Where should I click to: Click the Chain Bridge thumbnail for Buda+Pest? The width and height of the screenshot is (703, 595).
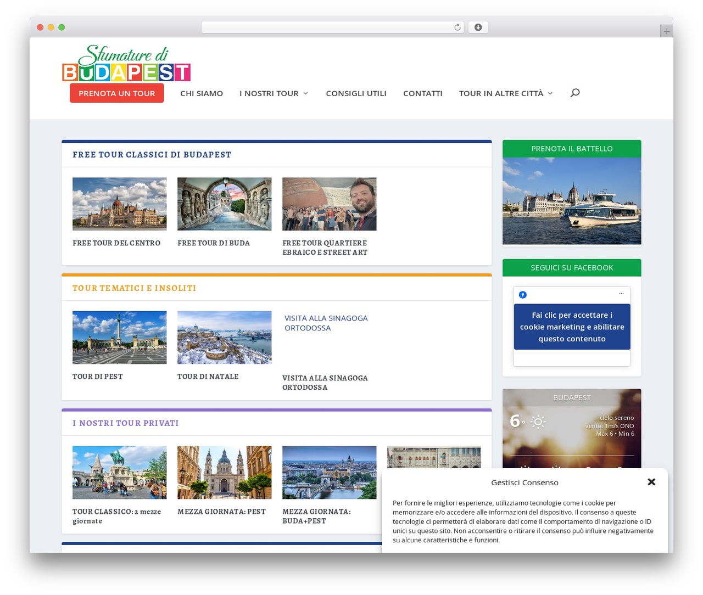pyautogui.click(x=330, y=473)
